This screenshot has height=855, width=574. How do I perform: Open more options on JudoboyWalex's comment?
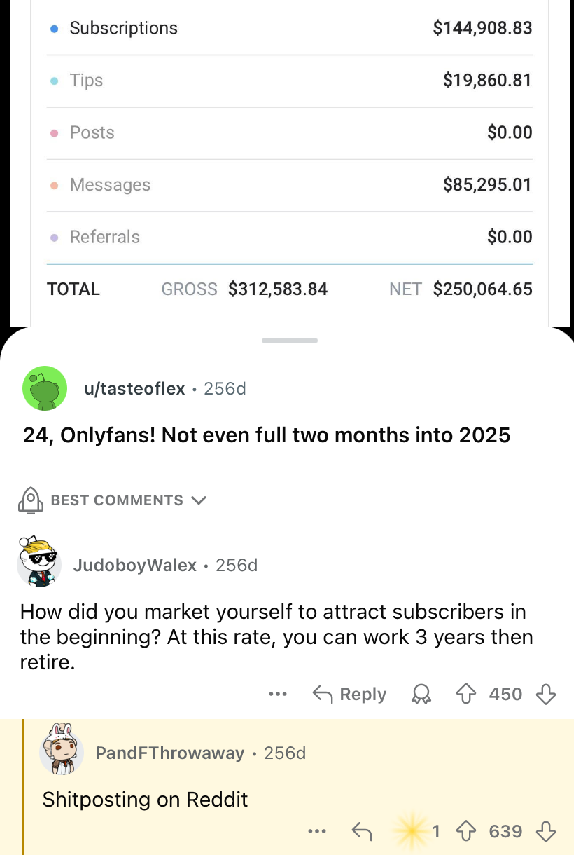tap(278, 694)
